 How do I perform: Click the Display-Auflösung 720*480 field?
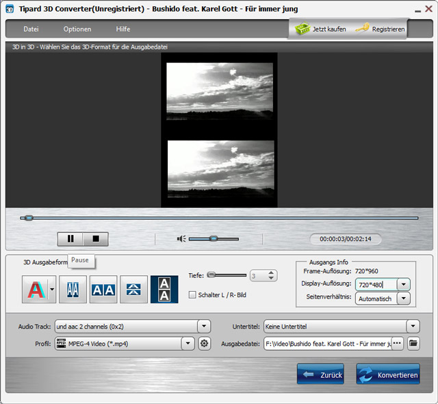click(x=376, y=285)
